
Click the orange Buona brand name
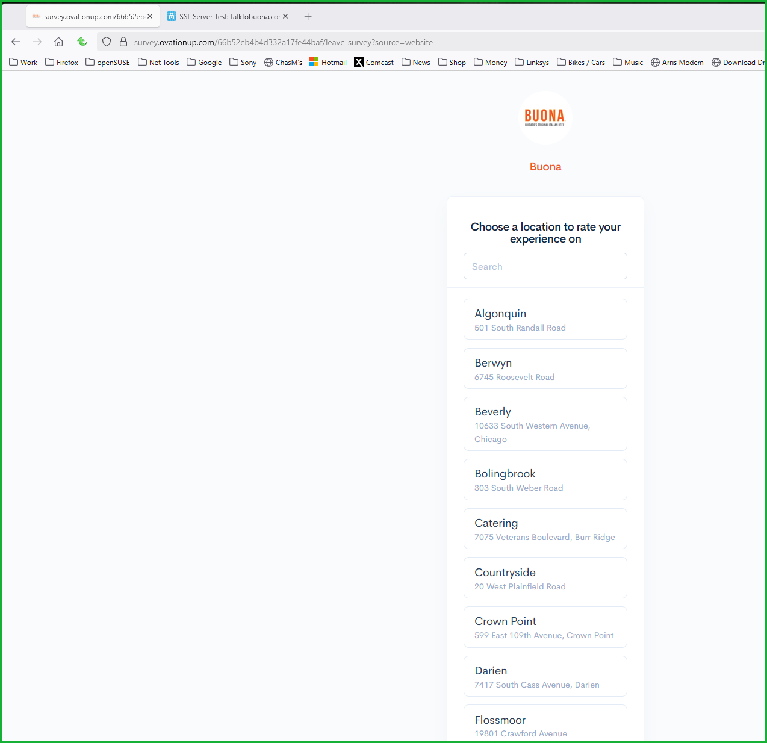[545, 167]
